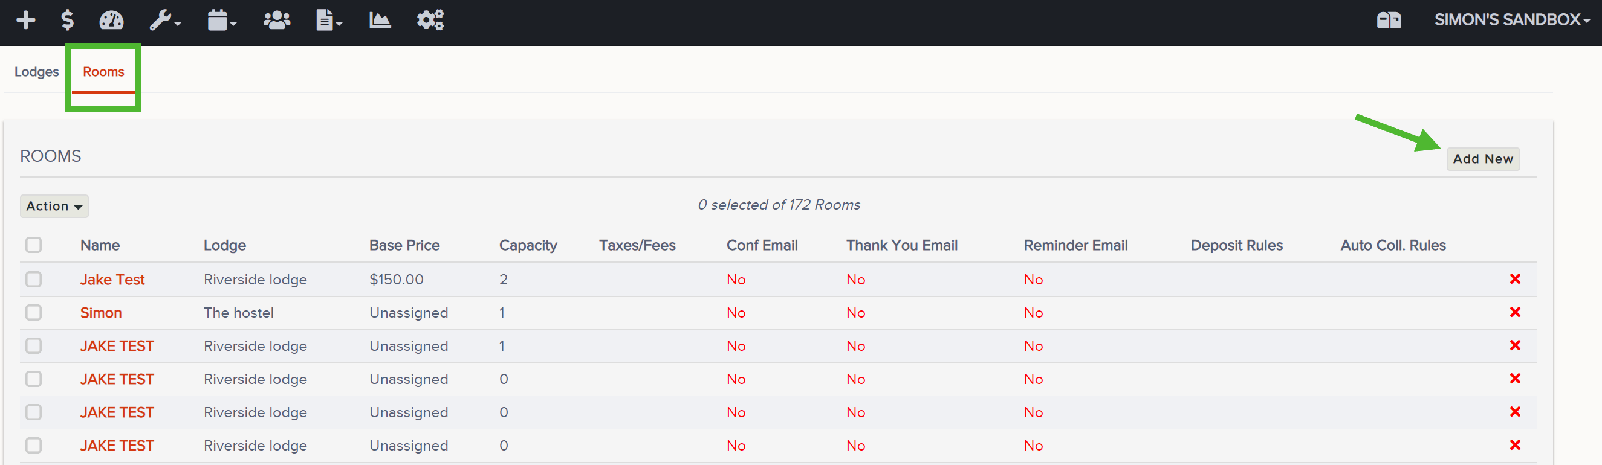Click the Add New button
This screenshot has height=465, width=1602.
pos(1482,159)
